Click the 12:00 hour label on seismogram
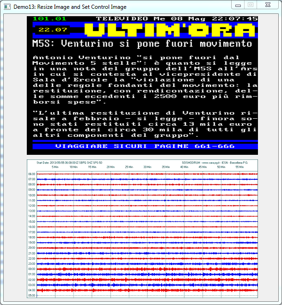This screenshot has height=305, width=282. coord(31,206)
